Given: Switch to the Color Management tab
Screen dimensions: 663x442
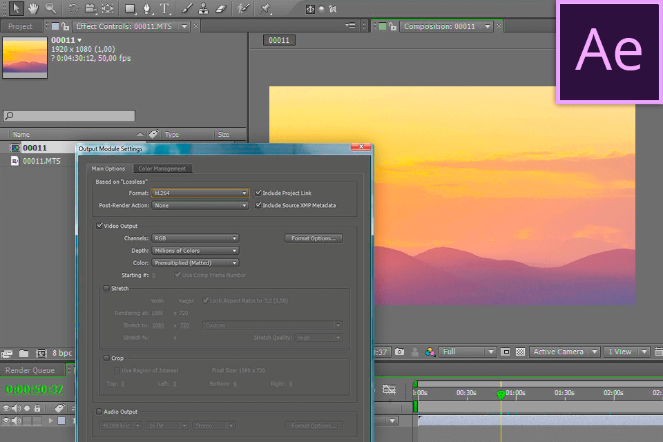Looking at the screenshot, I should coord(162,169).
